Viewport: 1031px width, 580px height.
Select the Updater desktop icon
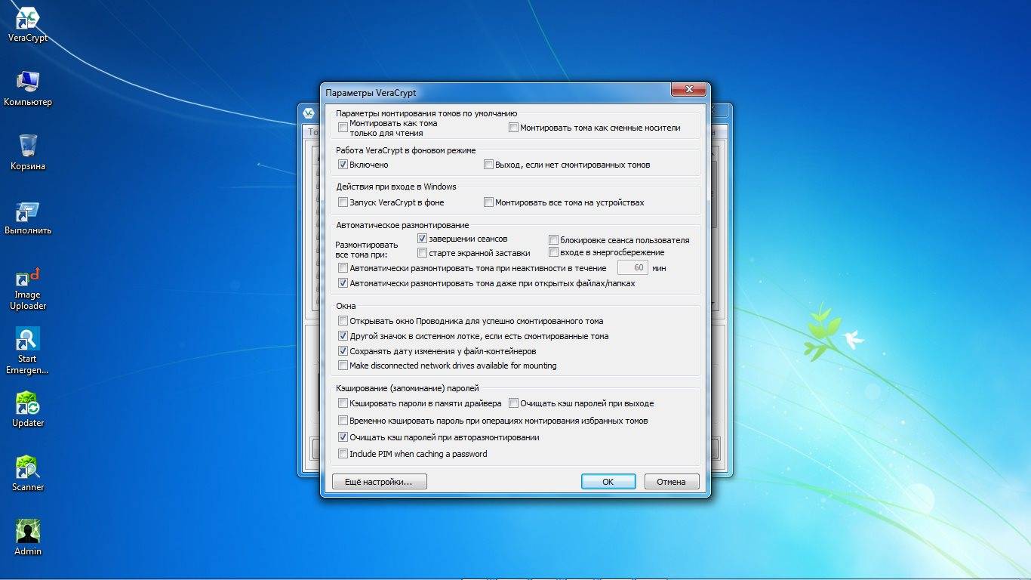pyautogui.click(x=28, y=410)
